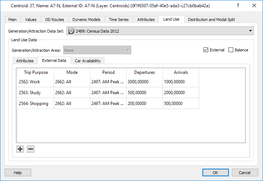263x181 pixels.
Task: Click Period cell in Shopping row
Action: (x=108, y=104)
